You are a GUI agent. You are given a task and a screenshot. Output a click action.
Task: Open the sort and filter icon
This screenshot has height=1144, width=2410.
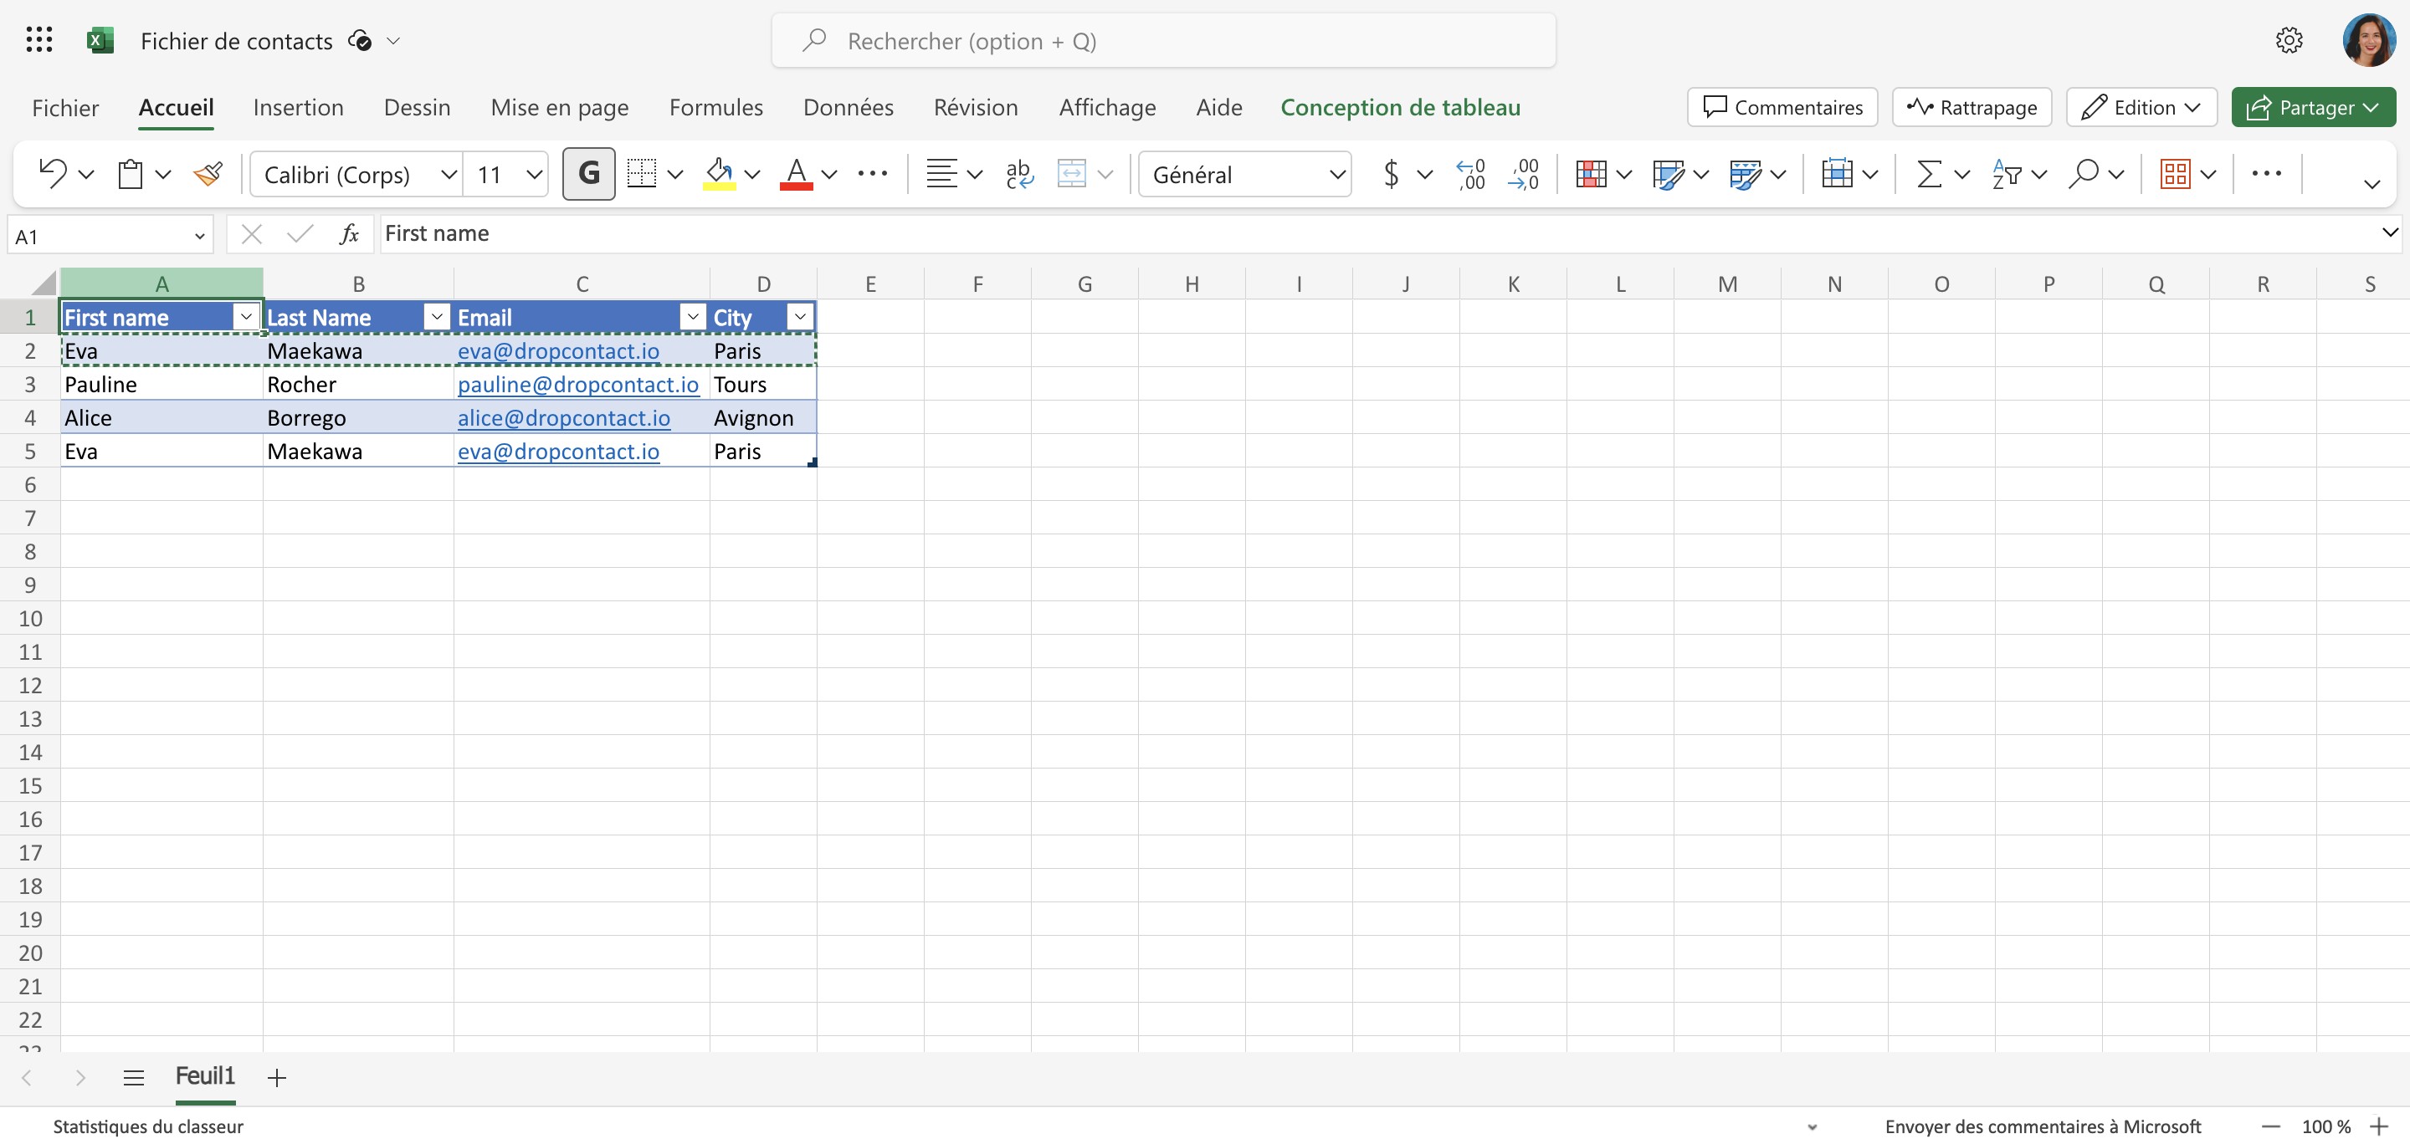click(x=2007, y=174)
